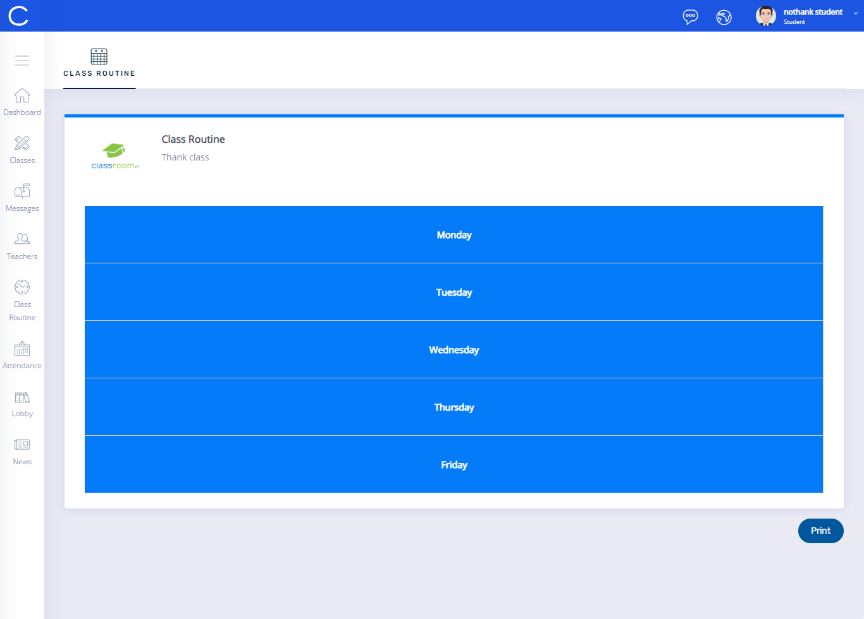The width and height of the screenshot is (864, 619).
Task: Go to Teachers in sidebar
Action: click(x=22, y=239)
